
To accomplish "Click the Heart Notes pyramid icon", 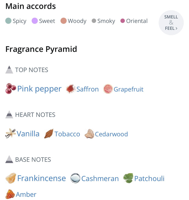I will [9, 115].
